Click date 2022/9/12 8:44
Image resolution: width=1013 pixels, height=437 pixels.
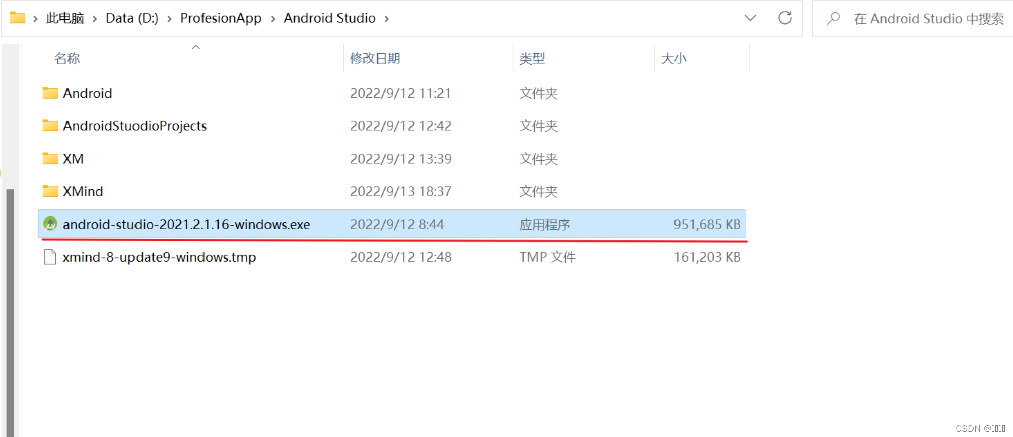tap(397, 225)
